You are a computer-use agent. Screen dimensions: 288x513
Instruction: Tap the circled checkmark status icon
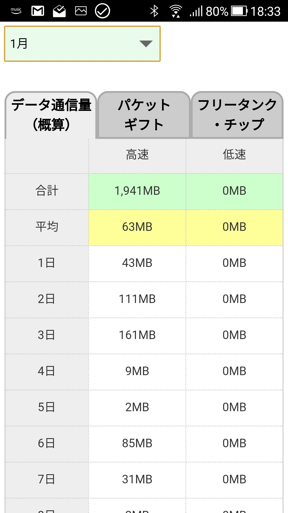102,11
